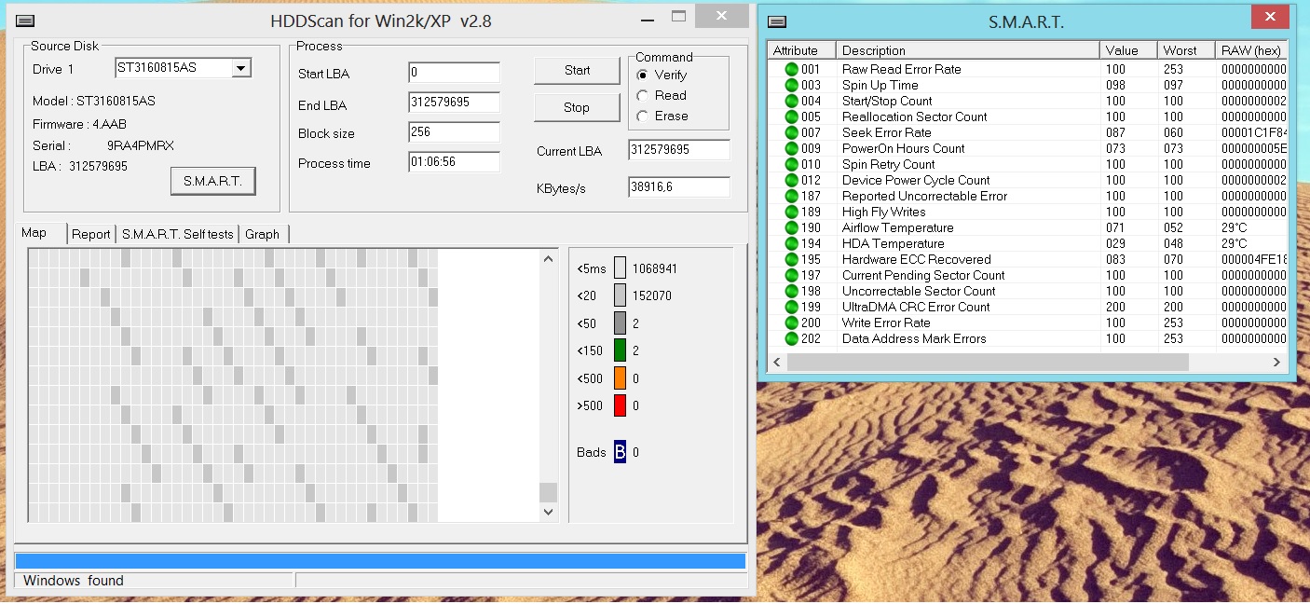Click the <5ms light gray swatch

pyautogui.click(x=620, y=268)
